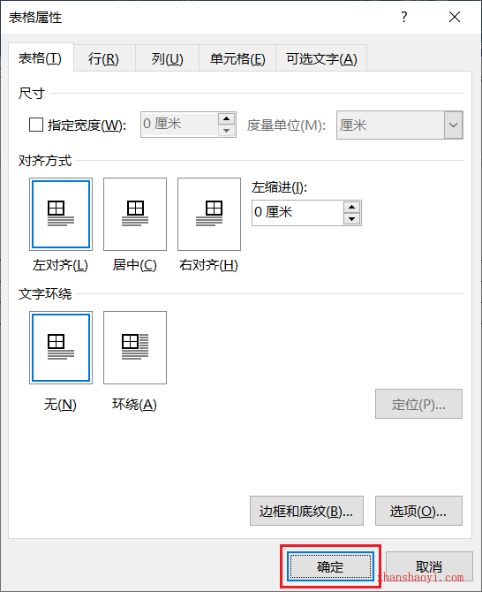Decrease the specified width spinner value
This screenshot has width=482, height=592.
point(226,131)
